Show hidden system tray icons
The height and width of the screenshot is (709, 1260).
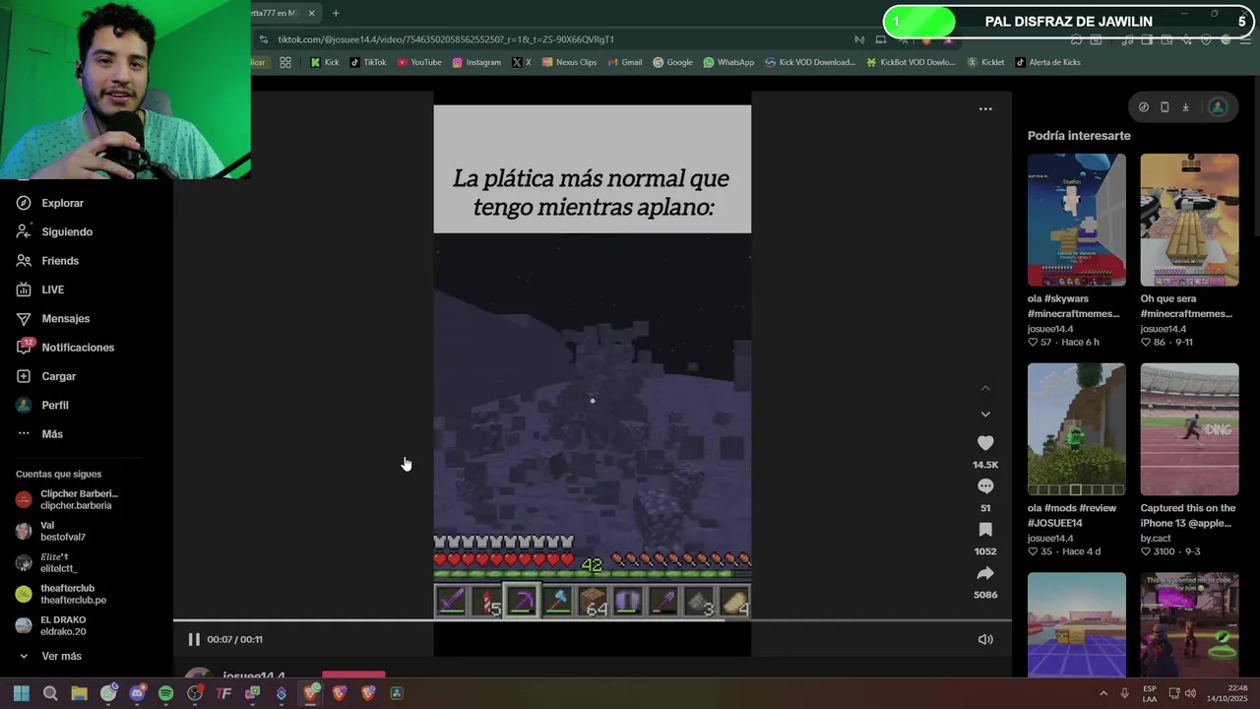pyautogui.click(x=1103, y=693)
